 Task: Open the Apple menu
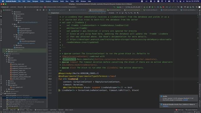tap(3, 1)
